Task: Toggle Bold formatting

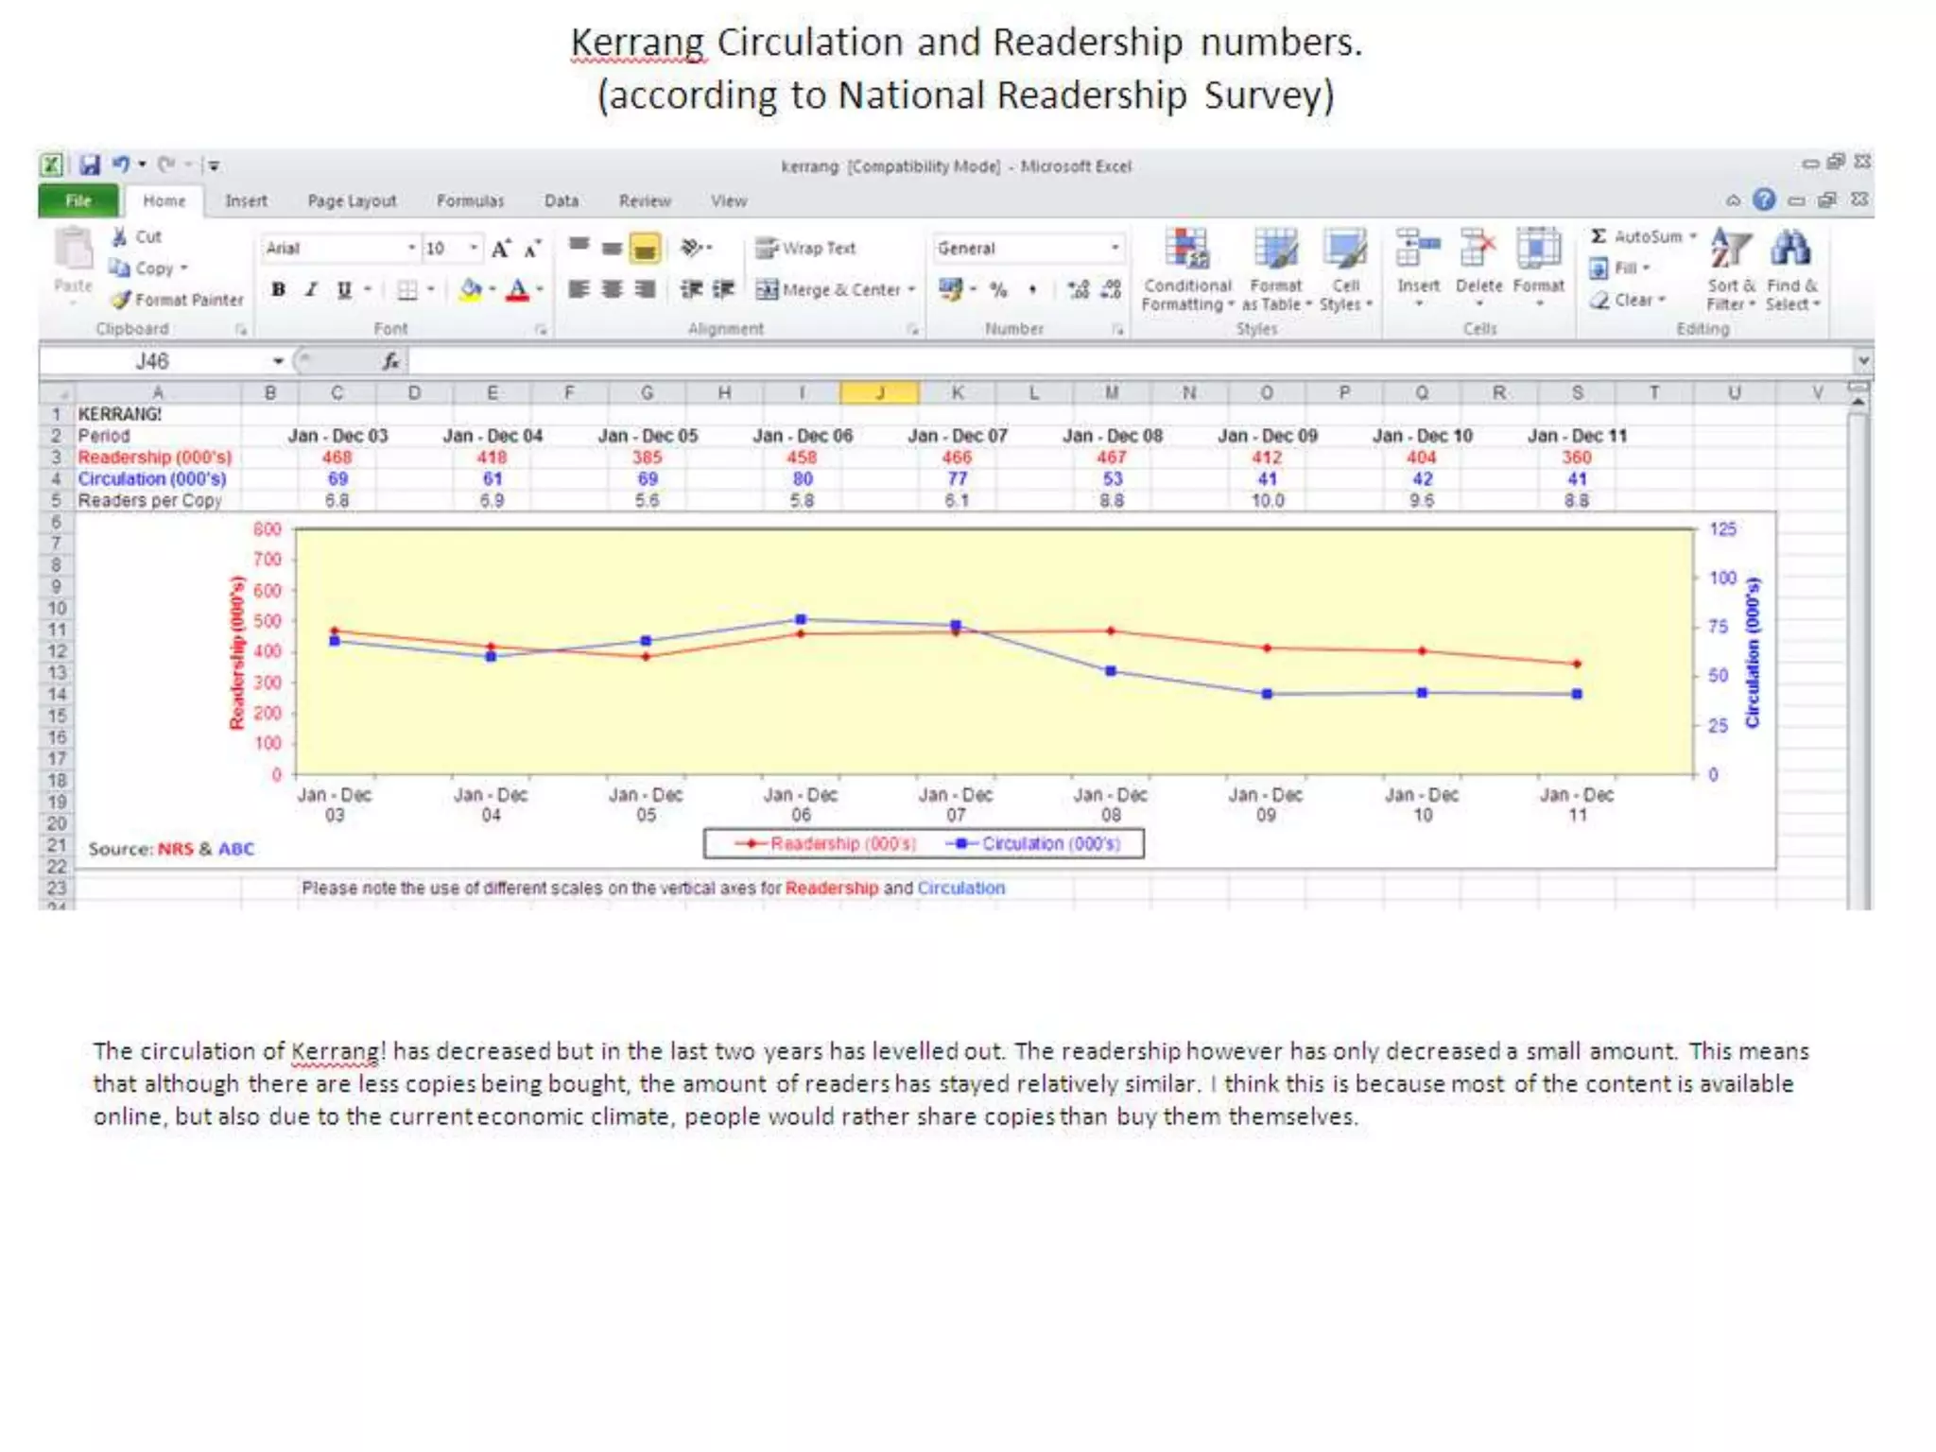Action: coord(278,290)
